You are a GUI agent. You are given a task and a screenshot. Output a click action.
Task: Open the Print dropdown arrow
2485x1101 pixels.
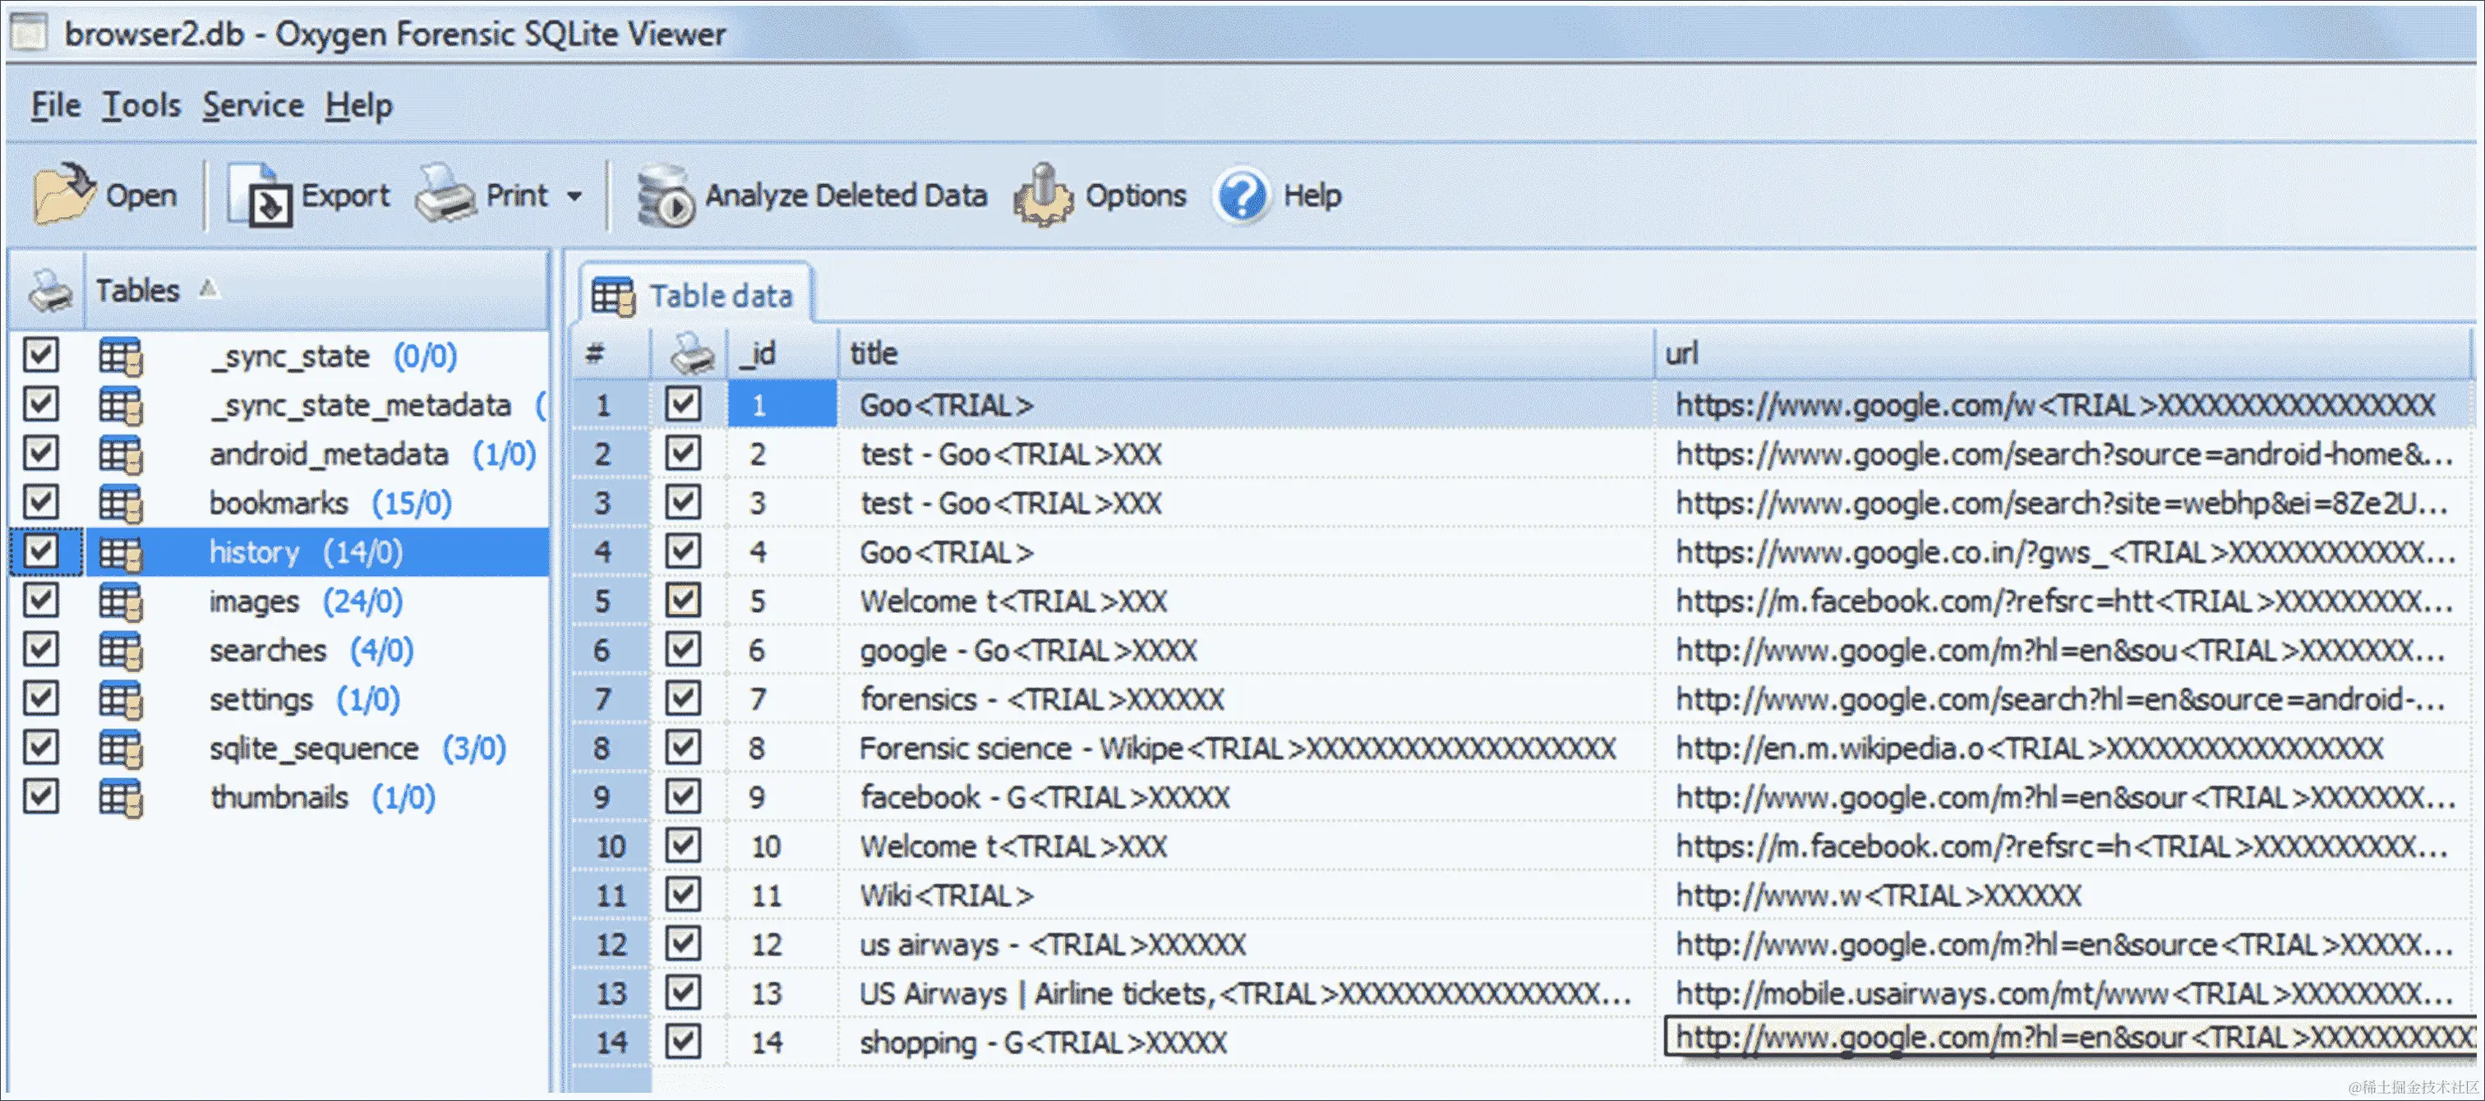(x=575, y=196)
